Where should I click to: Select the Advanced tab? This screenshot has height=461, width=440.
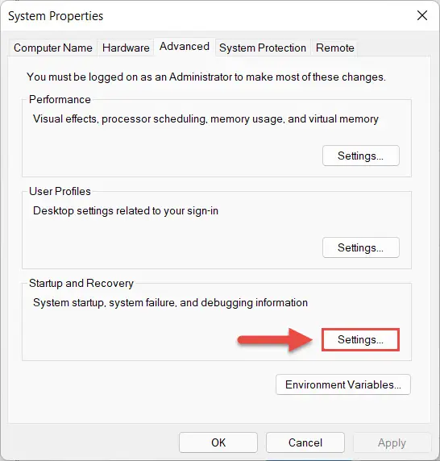tap(185, 47)
